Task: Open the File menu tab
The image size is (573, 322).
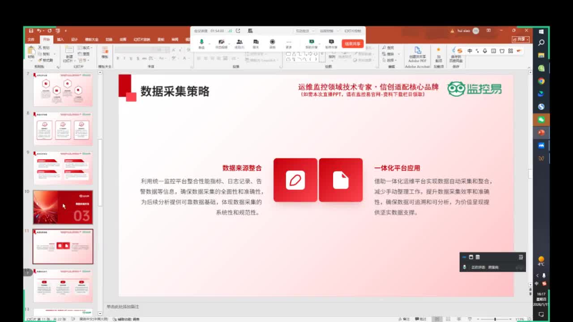Action: pos(31,39)
